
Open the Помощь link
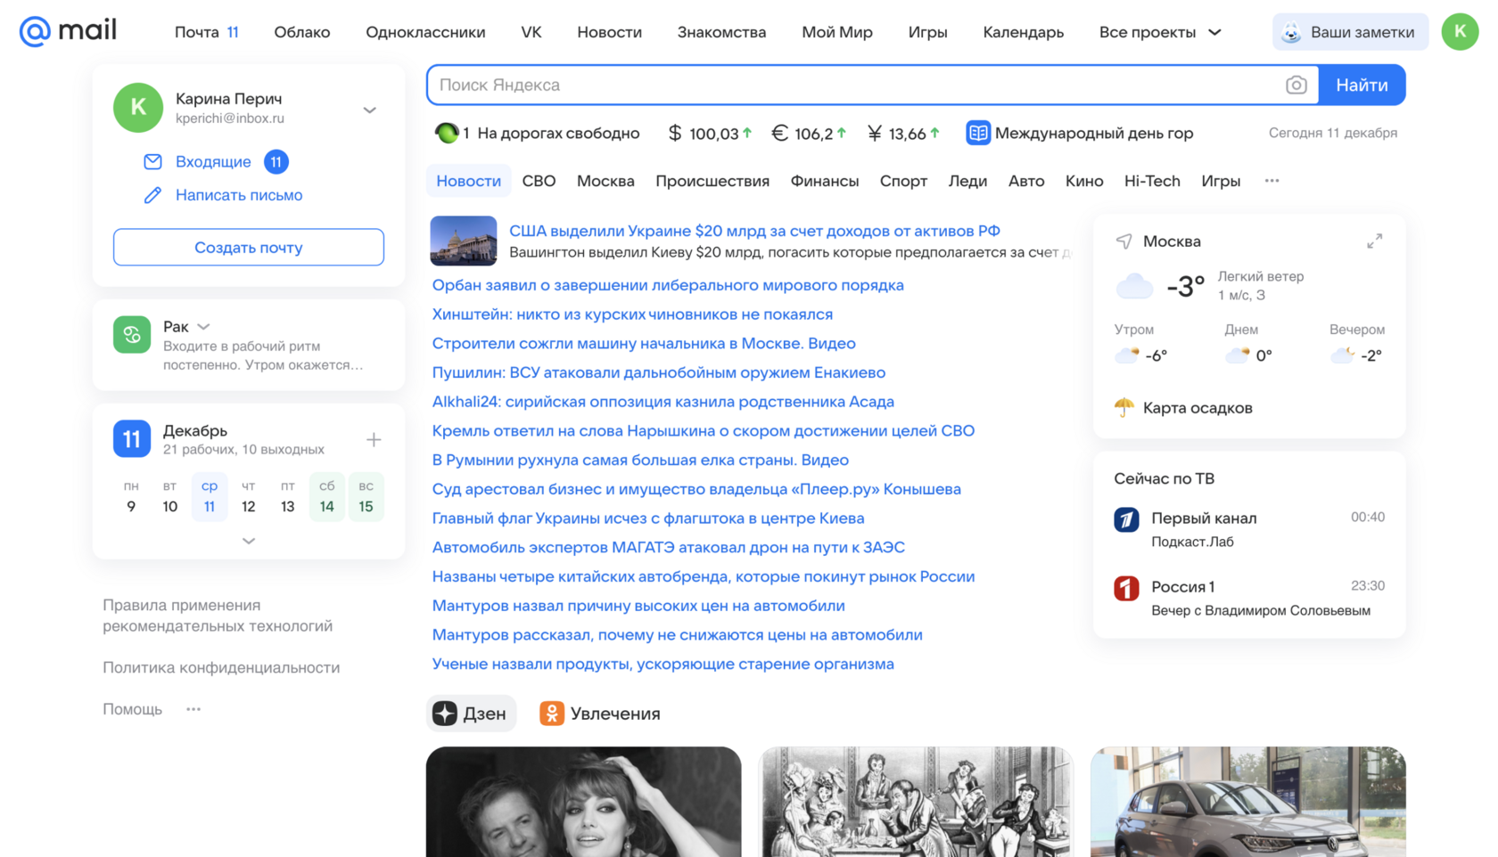(x=132, y=709)
